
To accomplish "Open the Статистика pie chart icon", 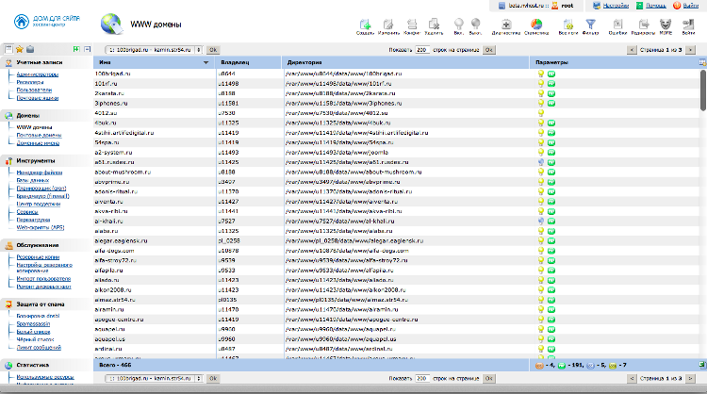I will (x=536, y=26).
